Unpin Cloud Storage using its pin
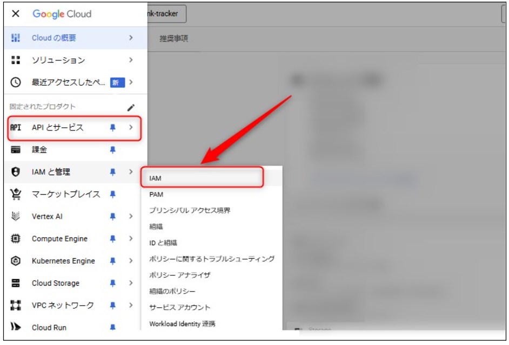Image resolution: width=509 pixels, height=345 pixels. coord(112,283)
